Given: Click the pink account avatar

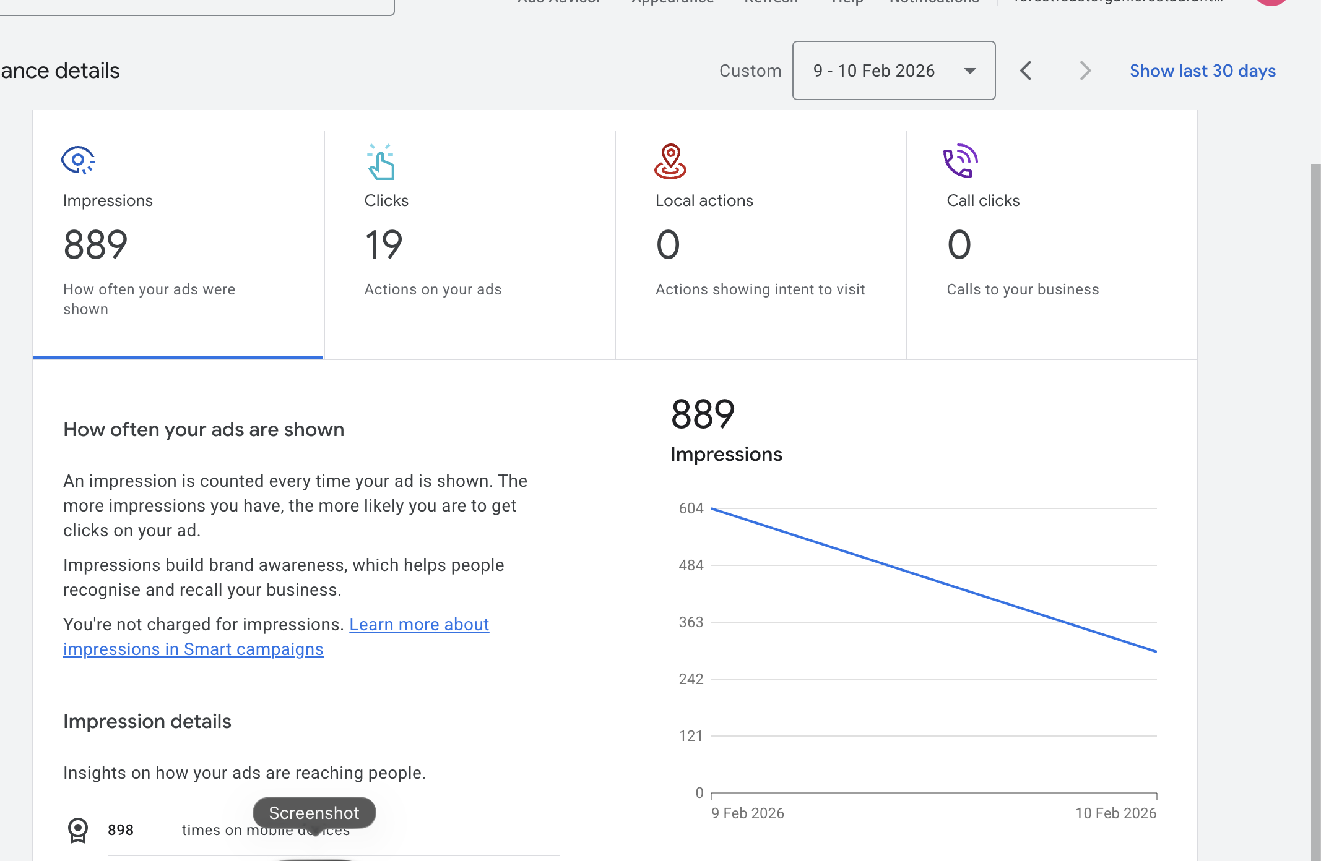Looking at the screenshot, I should coord(1271,2).
